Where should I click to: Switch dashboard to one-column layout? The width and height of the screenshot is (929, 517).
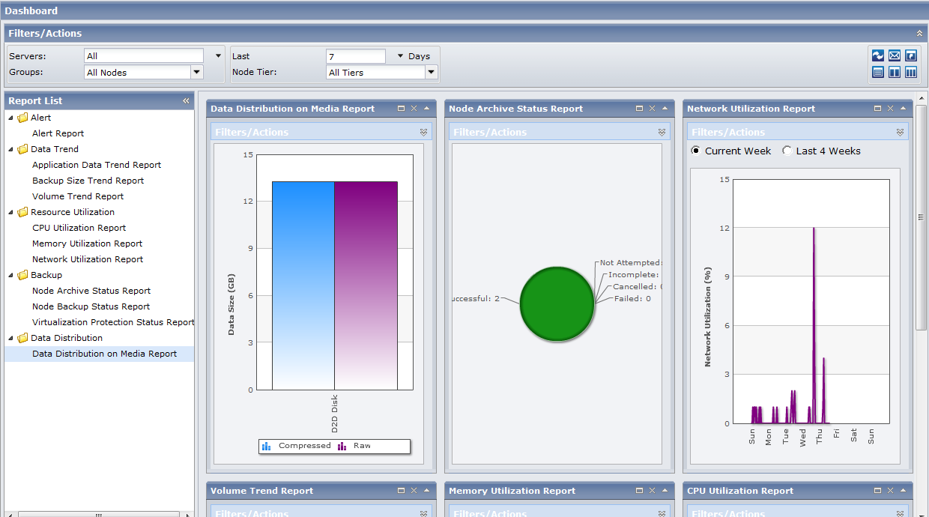877,72
